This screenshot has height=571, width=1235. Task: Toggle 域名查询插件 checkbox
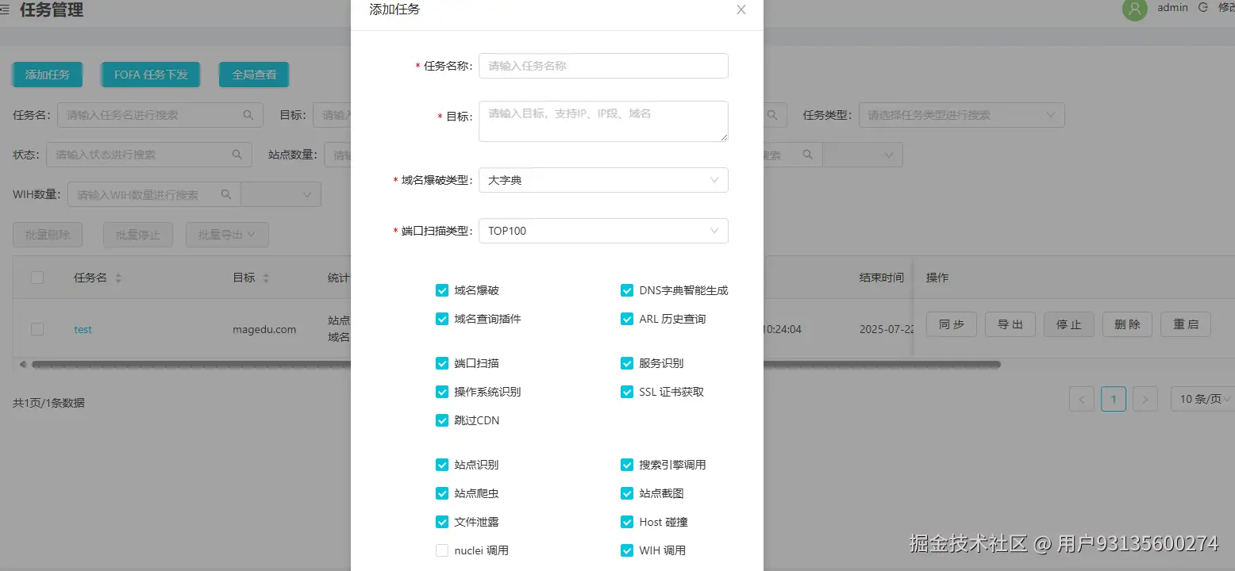point(442,319)
